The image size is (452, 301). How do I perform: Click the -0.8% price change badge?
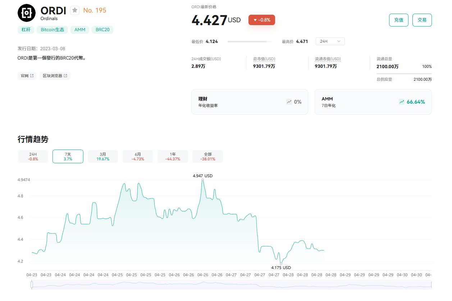(262, 20)
